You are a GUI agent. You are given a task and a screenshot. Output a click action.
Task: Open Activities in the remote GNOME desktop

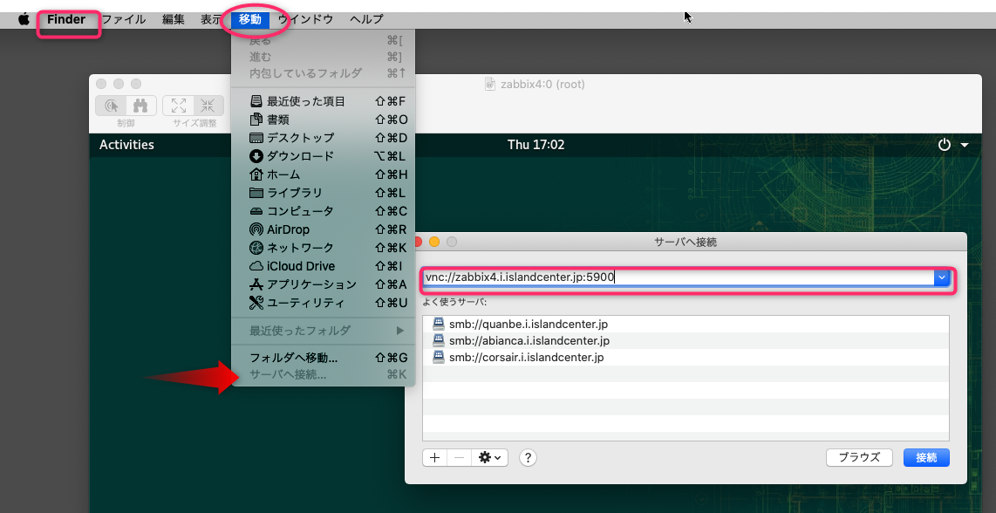(126, 145)
